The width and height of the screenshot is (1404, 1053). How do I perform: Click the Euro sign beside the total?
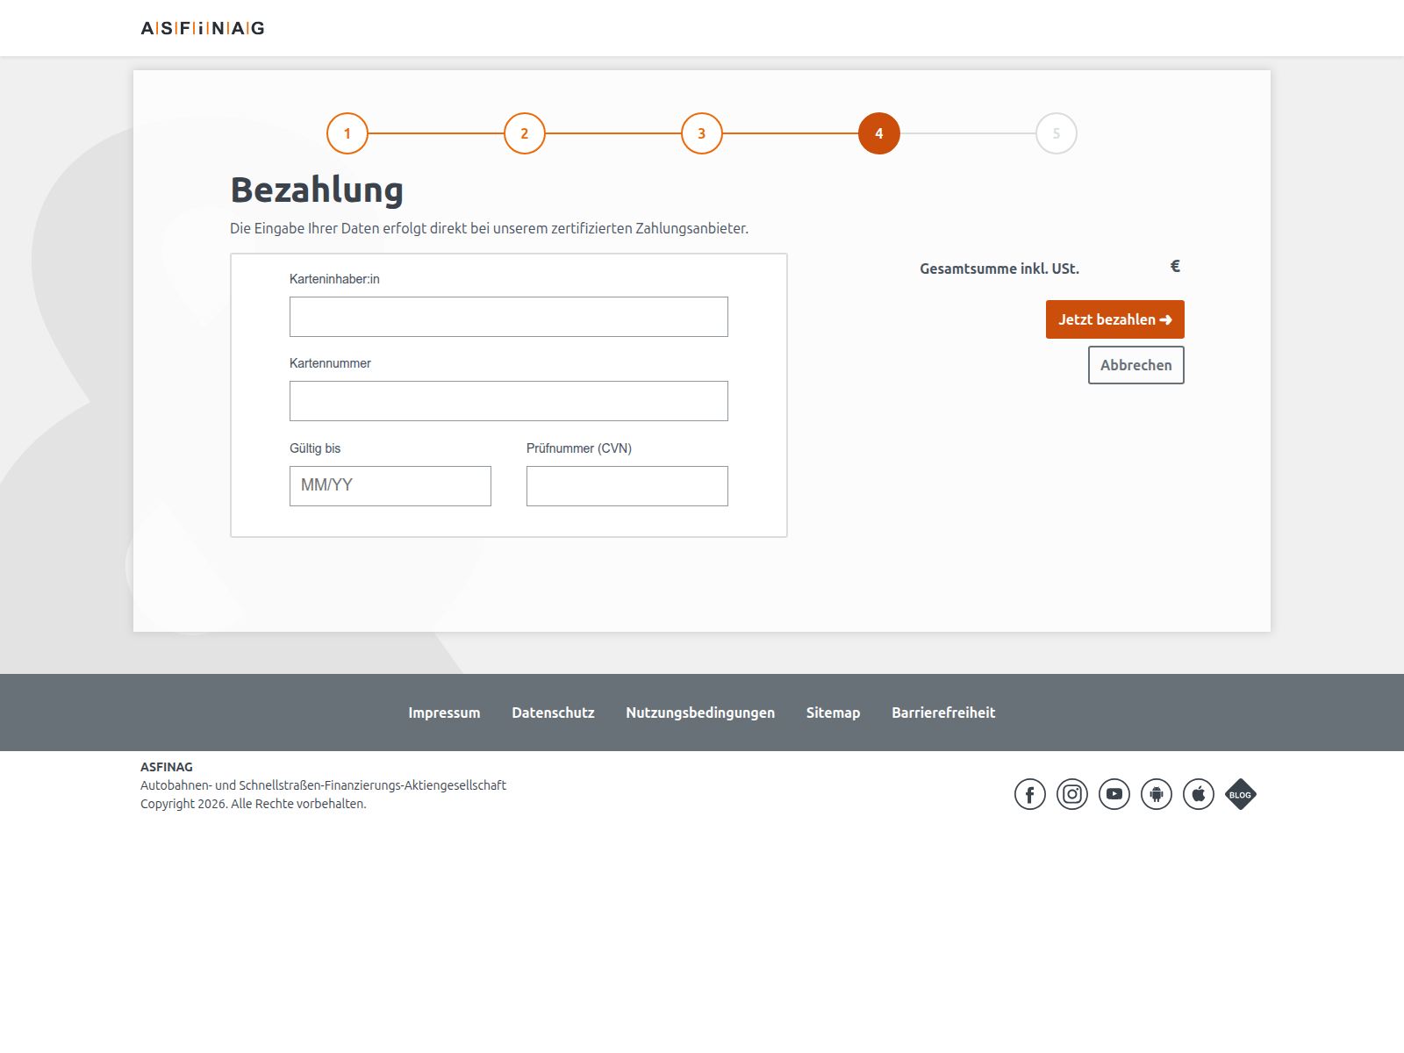(1175, 266)
